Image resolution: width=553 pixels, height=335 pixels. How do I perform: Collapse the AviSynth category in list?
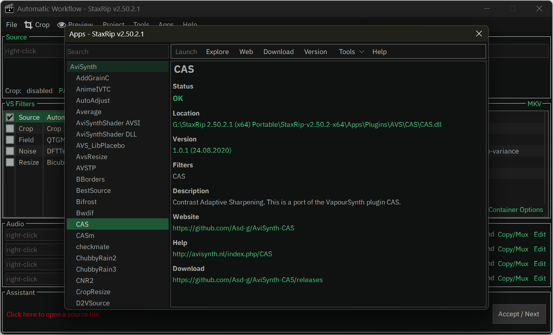[x=83, y=67]
